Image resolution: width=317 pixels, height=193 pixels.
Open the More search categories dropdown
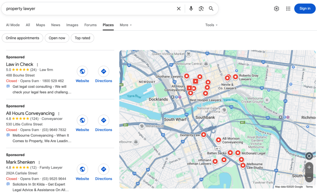(x=125, y=25)
